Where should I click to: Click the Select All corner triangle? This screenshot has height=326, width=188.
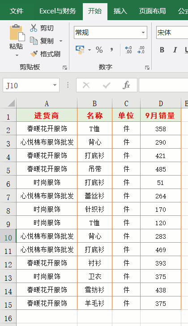pos(11,103)
